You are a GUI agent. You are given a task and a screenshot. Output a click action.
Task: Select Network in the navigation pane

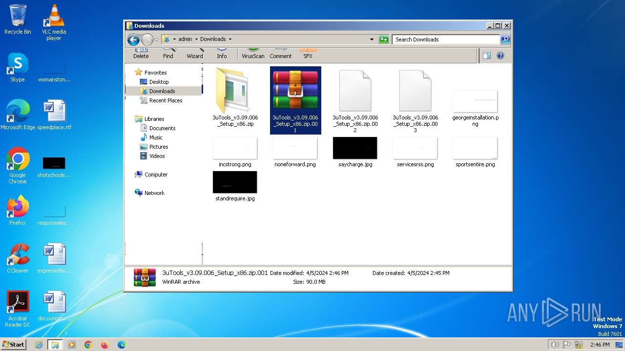coord(154,193)
